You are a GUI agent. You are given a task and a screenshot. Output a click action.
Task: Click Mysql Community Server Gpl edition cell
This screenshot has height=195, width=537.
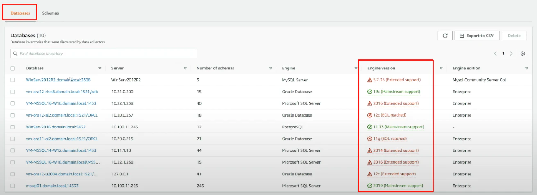[479, 80]
